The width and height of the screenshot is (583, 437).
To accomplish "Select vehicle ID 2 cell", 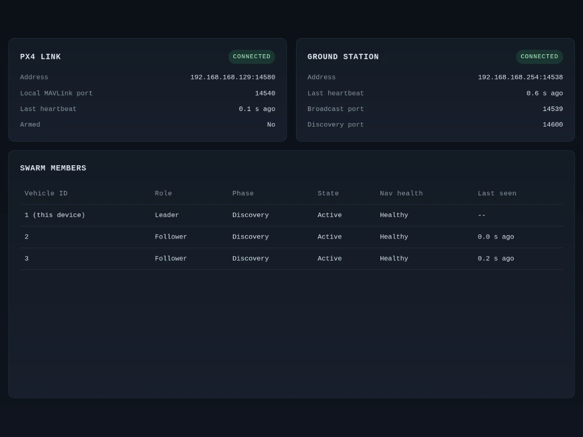I will 27,237.
